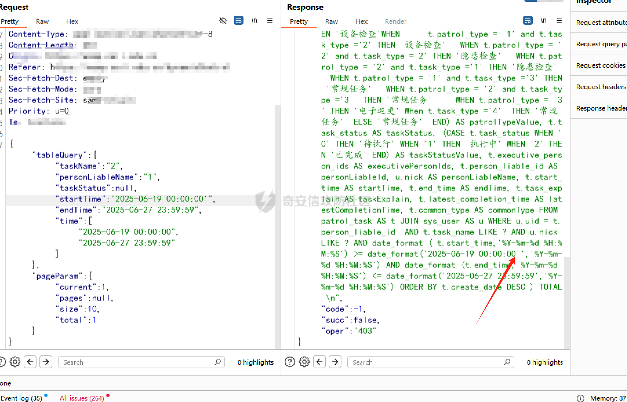
Task: Open All issues (264) tab
Action: point(82,398)
